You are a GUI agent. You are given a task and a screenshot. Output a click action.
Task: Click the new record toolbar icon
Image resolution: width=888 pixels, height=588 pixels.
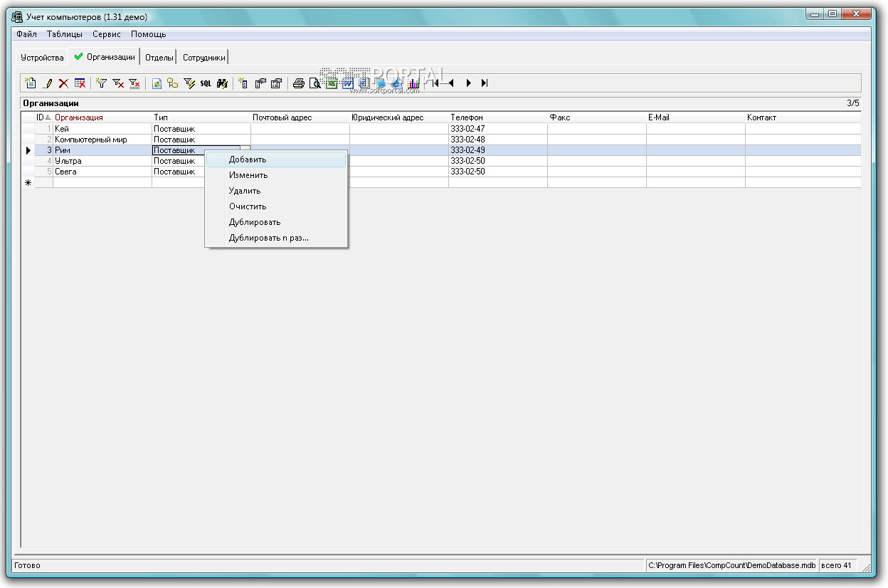click(x=30, y=83)
